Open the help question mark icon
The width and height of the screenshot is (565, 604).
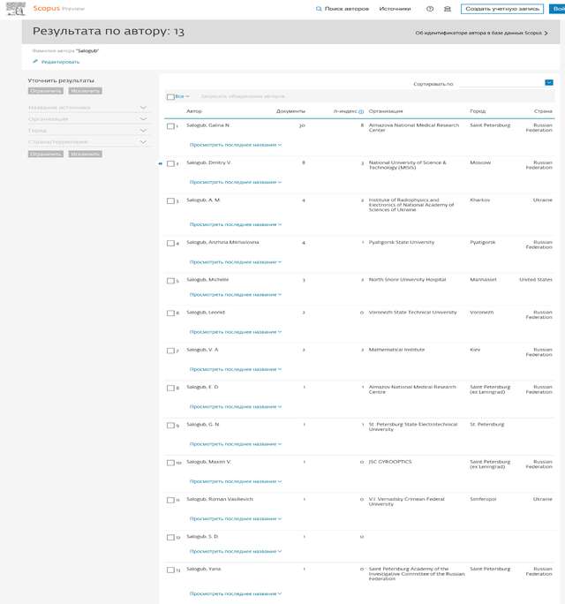[430, 9]
